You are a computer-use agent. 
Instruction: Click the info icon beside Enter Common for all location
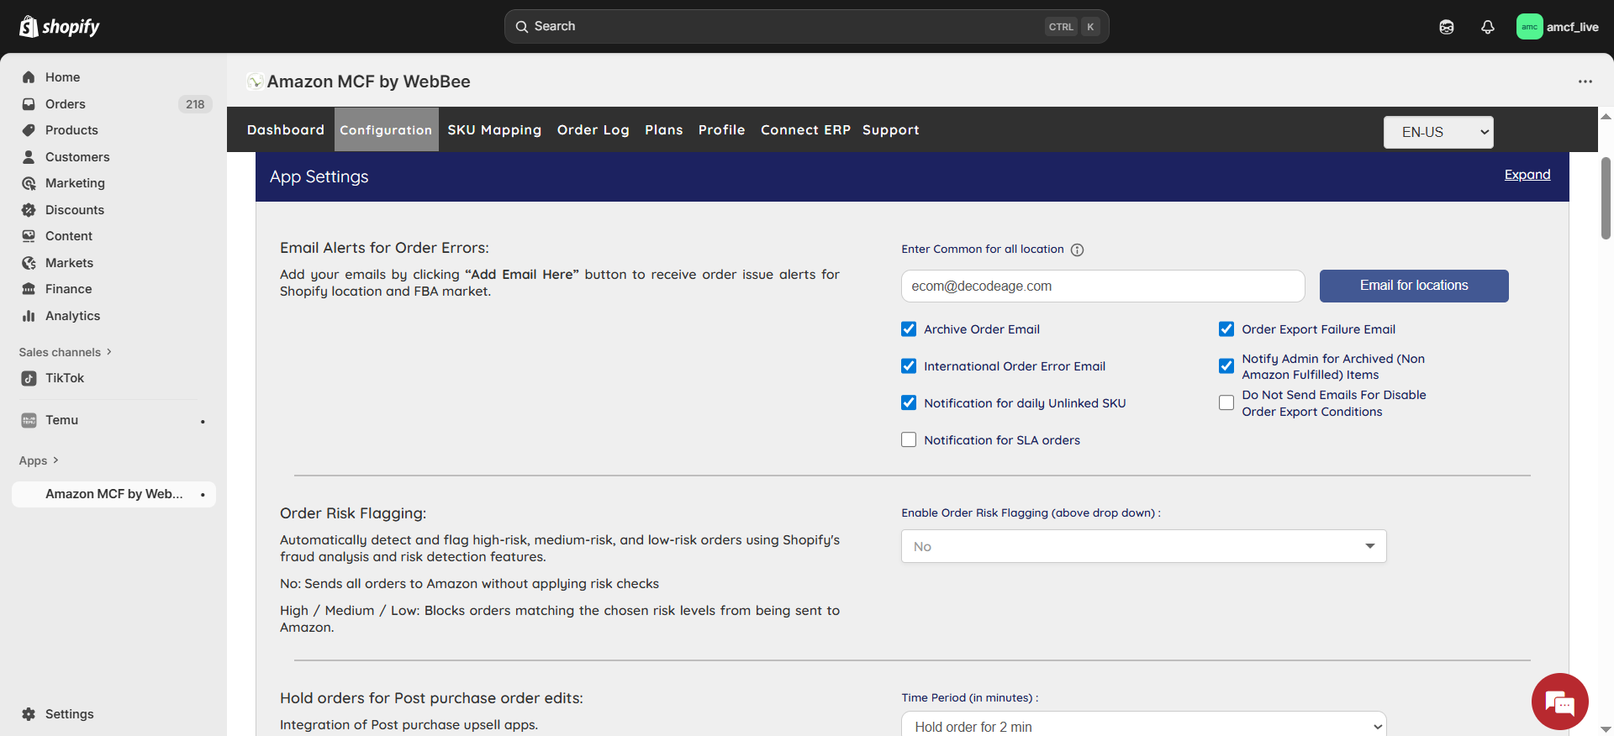pos(1077,250)
